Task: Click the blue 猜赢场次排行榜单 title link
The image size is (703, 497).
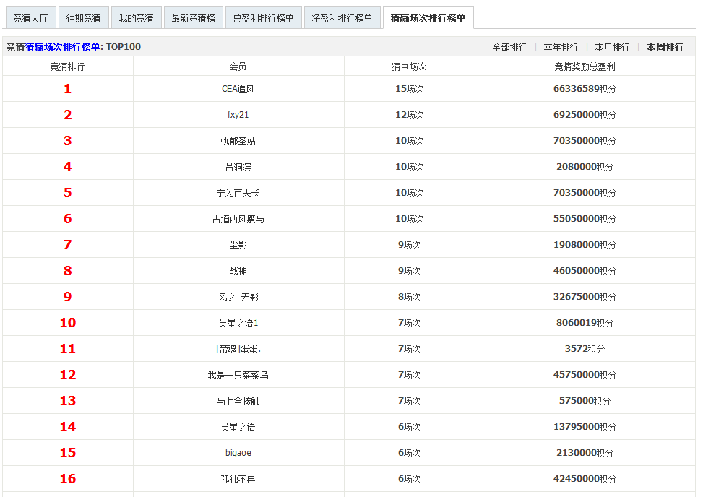Action: tap(63, 47)
